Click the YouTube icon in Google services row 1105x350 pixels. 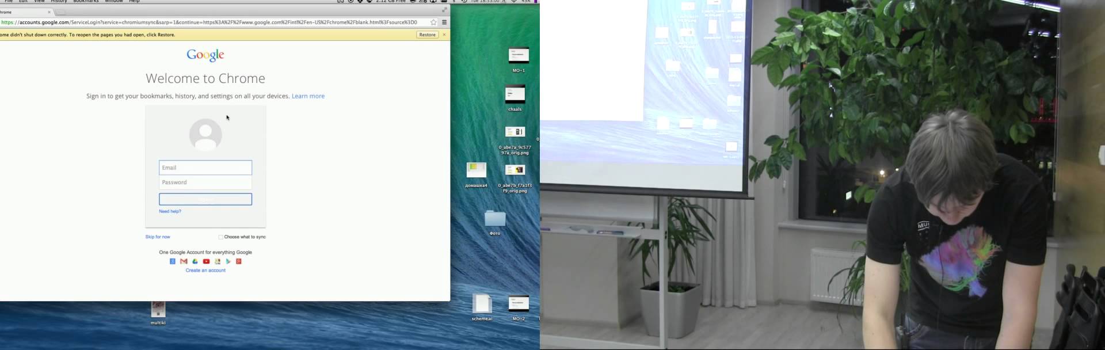point(206,261)
